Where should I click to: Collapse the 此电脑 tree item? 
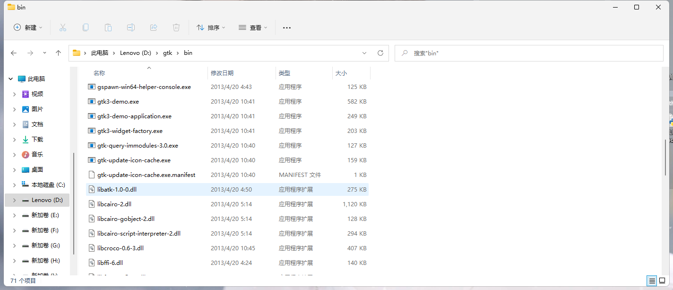point(10,79)
